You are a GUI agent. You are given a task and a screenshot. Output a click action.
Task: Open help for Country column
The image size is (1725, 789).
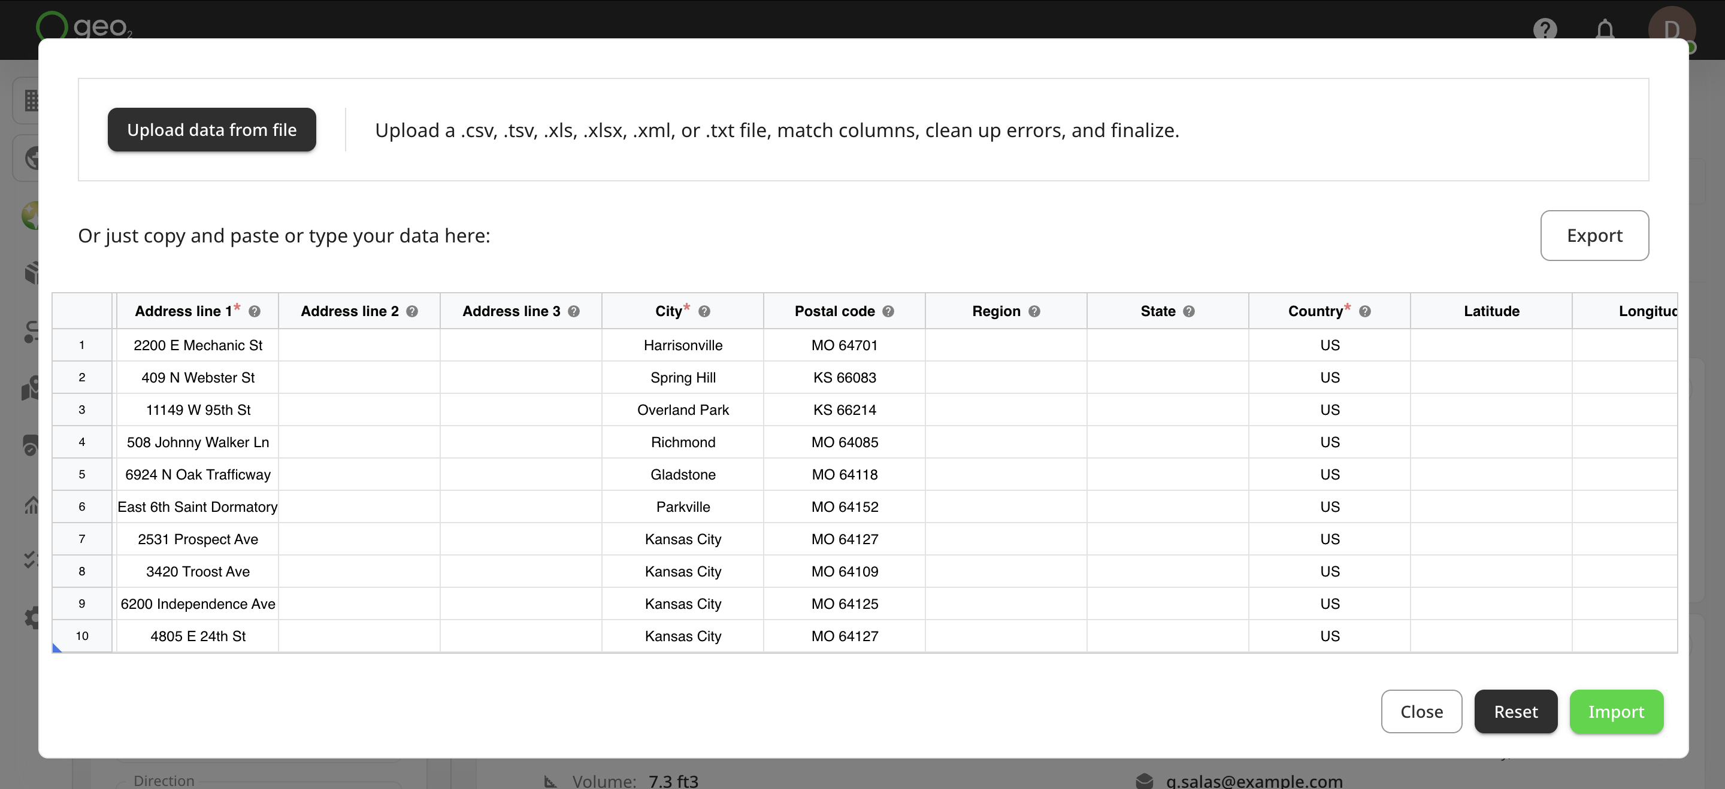click(1365, 311)
